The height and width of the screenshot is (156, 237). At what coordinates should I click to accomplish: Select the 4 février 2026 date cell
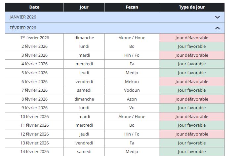[x=34, y=64]
